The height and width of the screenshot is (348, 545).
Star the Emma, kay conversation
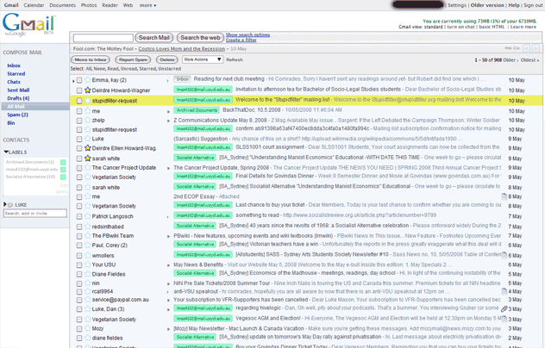tap(88, 80)
